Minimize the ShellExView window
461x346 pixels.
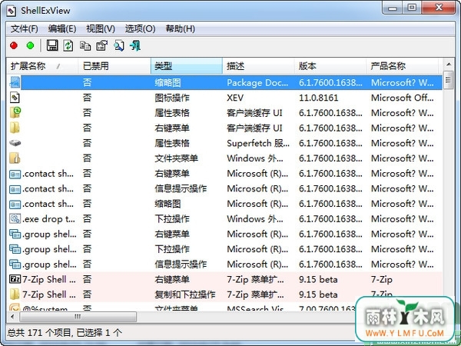click(x=393, y=8)
